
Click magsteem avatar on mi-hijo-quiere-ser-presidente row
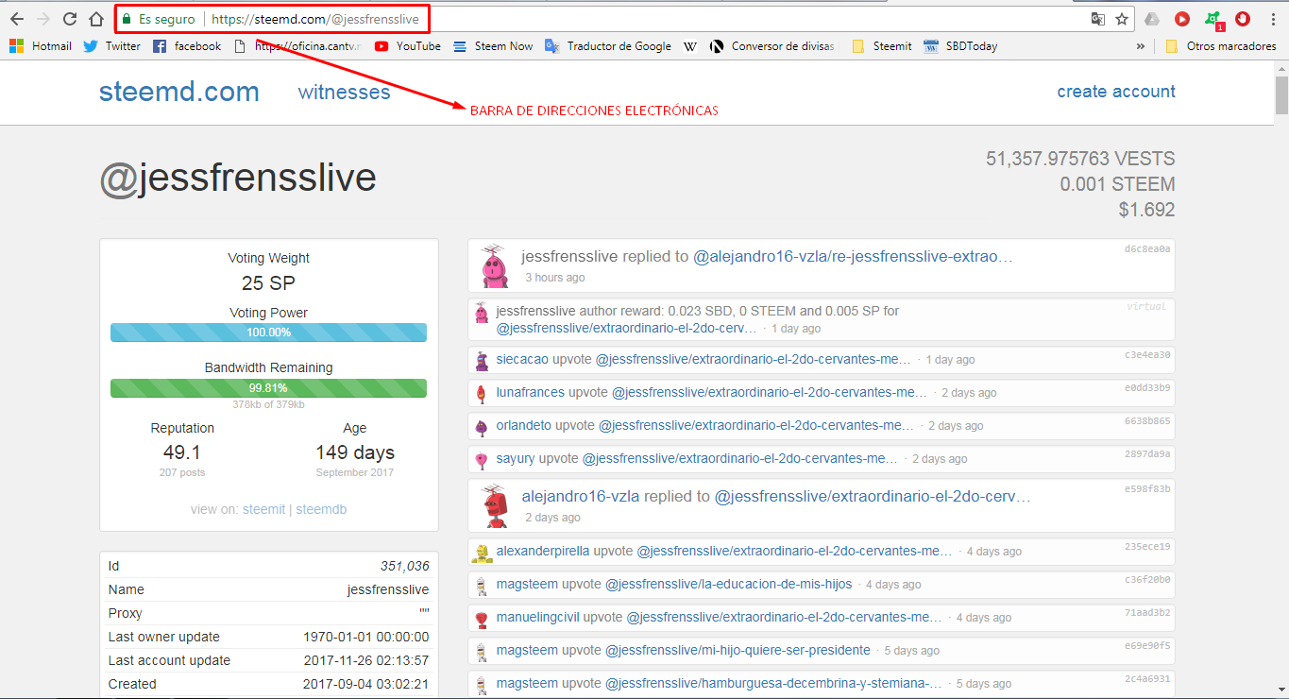point(482,651)
